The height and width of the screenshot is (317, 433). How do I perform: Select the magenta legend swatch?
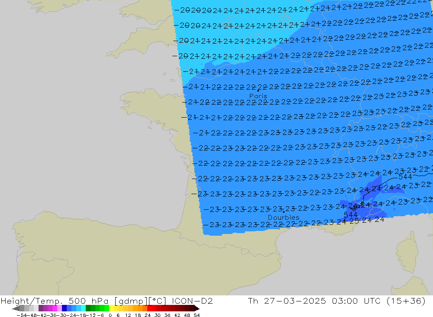[x=55, y=308]
